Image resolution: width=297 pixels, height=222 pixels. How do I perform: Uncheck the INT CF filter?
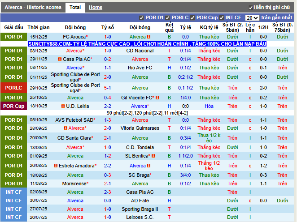[222, 18]
